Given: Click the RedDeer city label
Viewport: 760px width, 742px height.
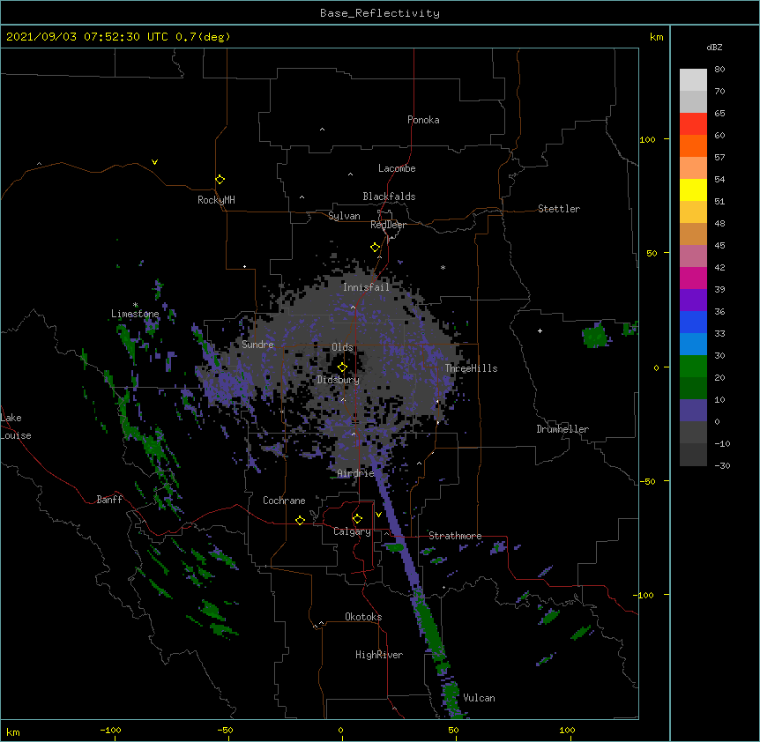Looking at the screenshot, I should (x=388, y=225).
